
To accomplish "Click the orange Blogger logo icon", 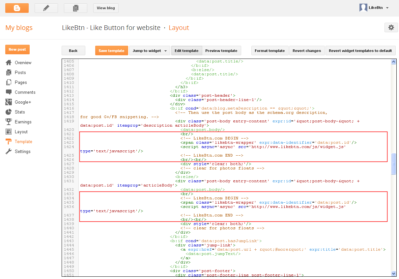I will tap(17, 8).
